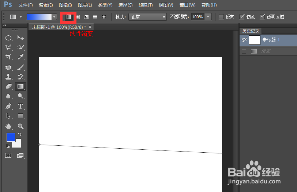Select the Elliptical Marquee tool
Screen dimensions: 297x192
(8, 38)
